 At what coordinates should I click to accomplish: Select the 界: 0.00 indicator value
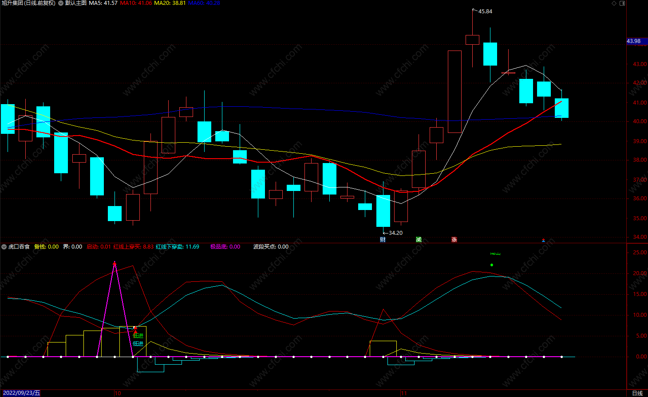click(72, 247)
